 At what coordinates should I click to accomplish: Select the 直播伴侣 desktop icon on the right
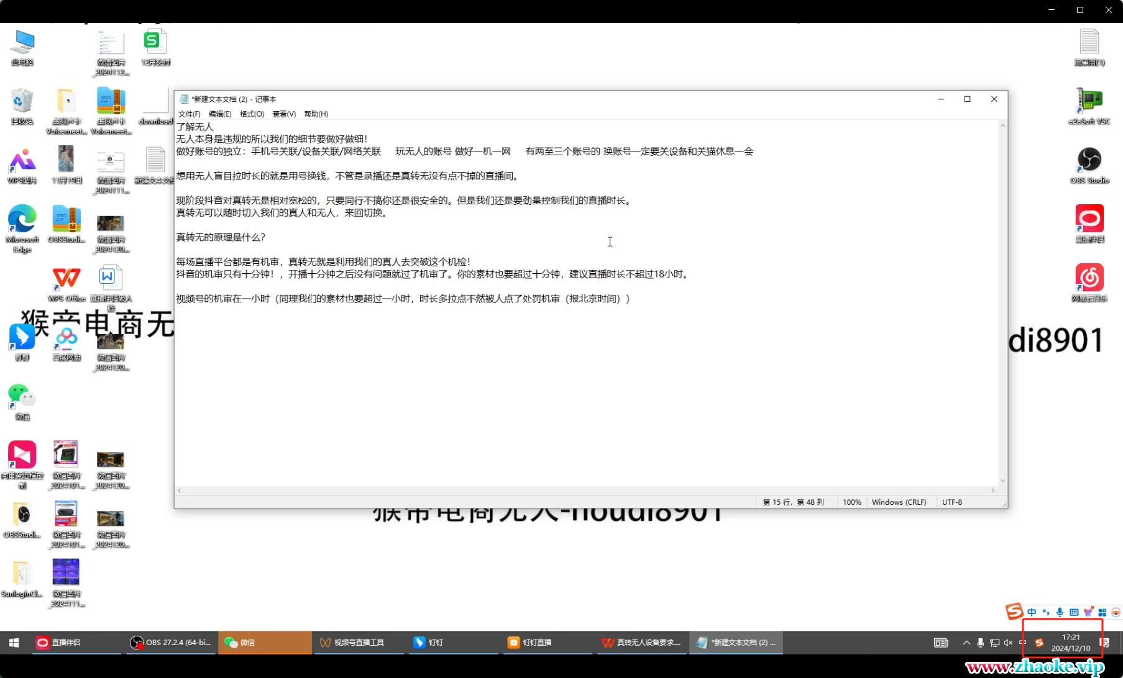pyautogui.click(x=1089, y=219)
